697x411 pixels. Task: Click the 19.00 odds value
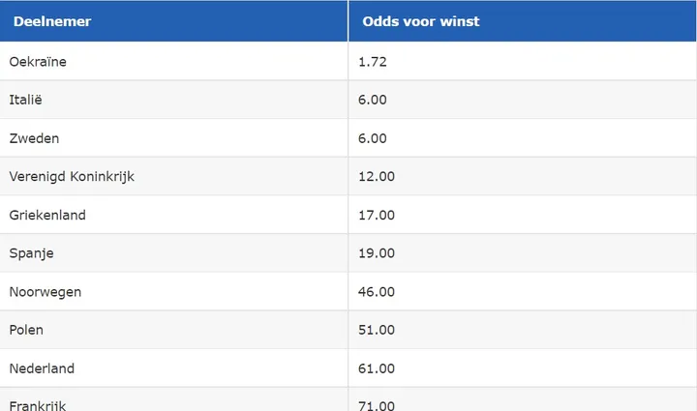point(379,253)
